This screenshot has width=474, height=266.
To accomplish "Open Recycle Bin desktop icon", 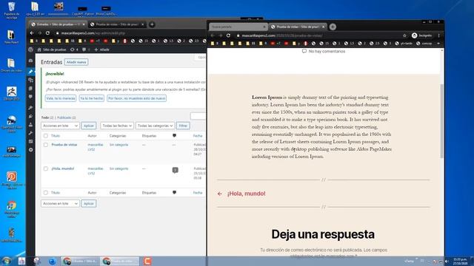I will [x=12, y=10].
